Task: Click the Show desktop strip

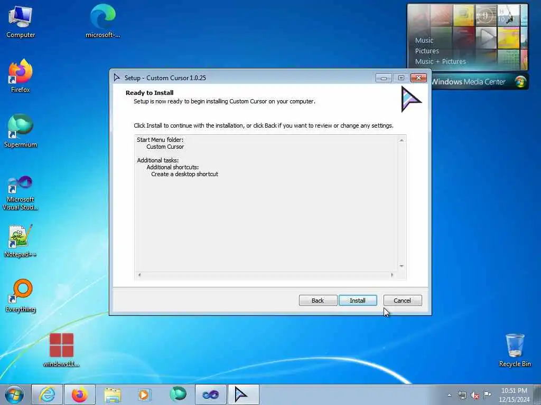Action: click(537, 394)
